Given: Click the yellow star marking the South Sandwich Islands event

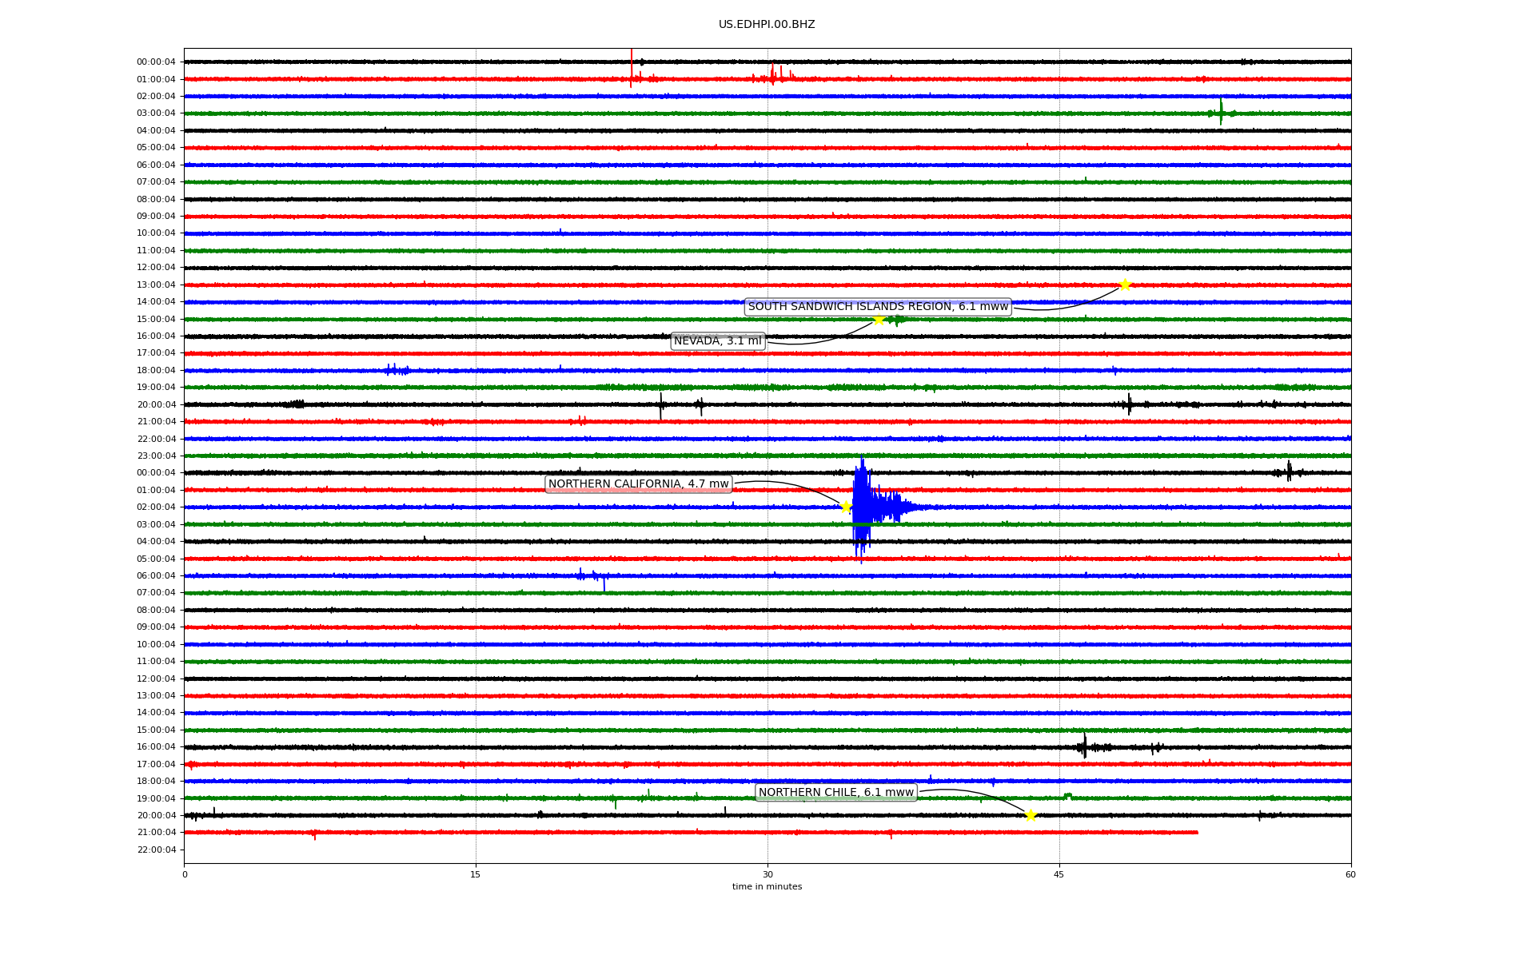Looking at the screenshot, I should click(x=1125, y=285).
